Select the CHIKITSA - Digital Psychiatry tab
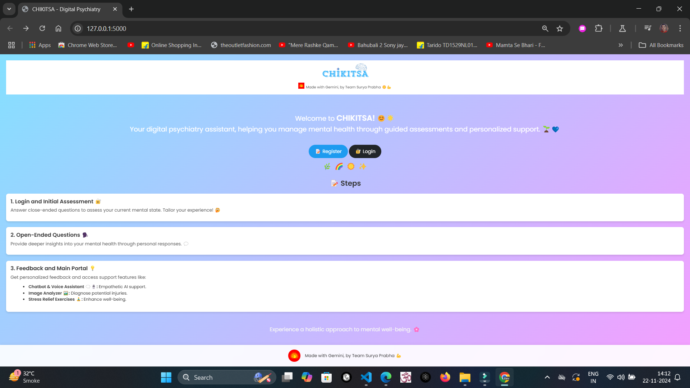690x388 pixels. point(66,9)
